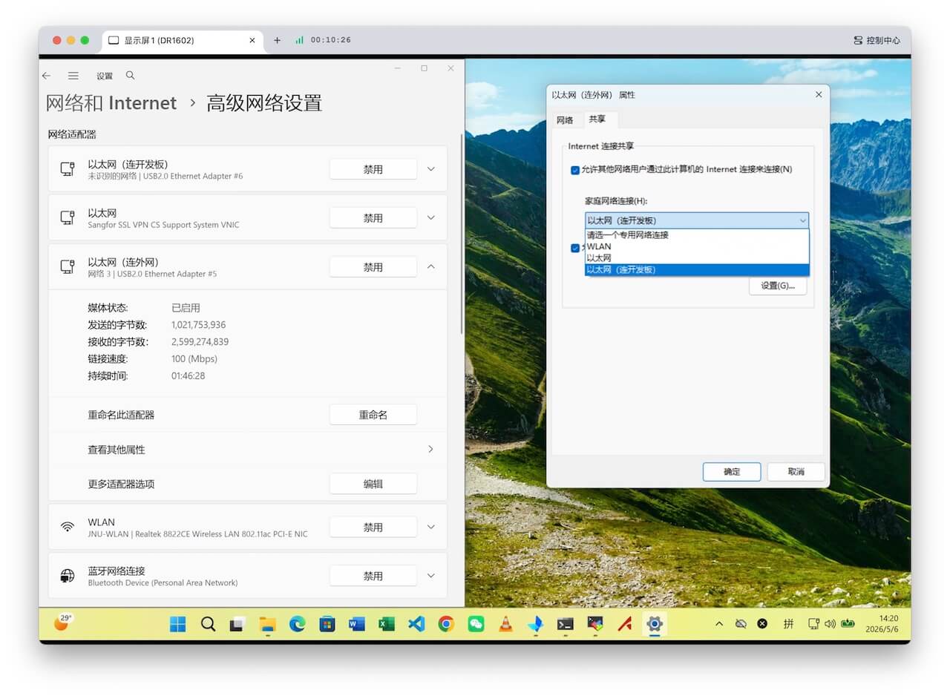The image size is (950, 696).
Task: Click 重命名 to rename this adapter
Action: point(373,415)
